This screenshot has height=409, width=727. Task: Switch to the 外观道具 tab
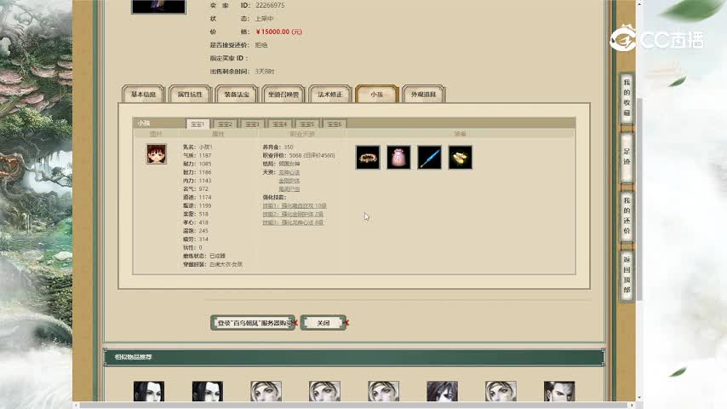pyautogui.click(x=423, y=95)
